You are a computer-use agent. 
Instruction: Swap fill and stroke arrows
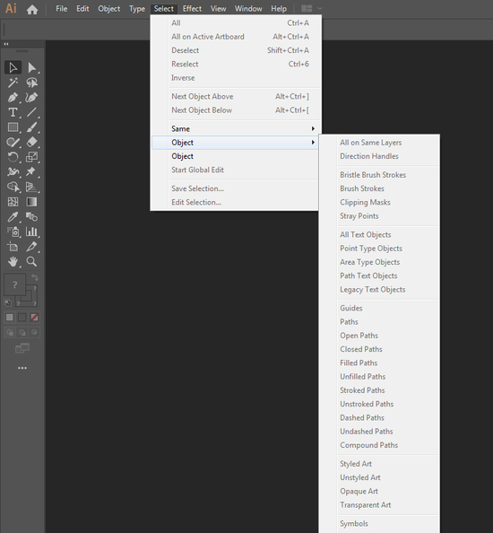(35, 277)
